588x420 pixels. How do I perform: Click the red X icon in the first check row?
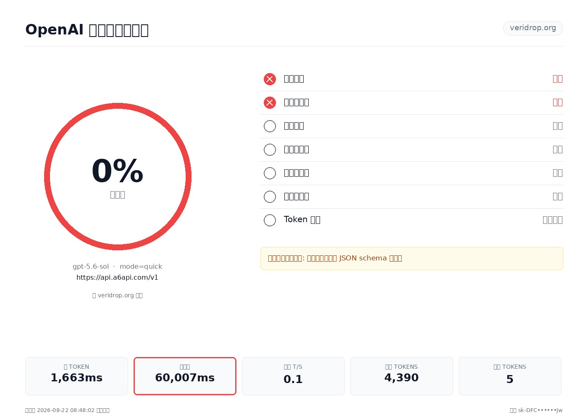pyautogui.click(x=270, y=79)
